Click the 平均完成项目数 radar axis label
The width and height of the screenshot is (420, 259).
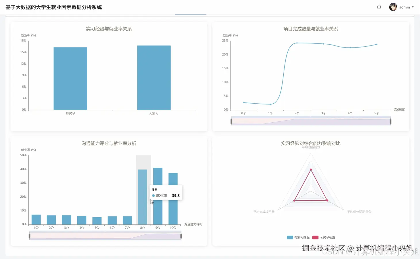264,212
